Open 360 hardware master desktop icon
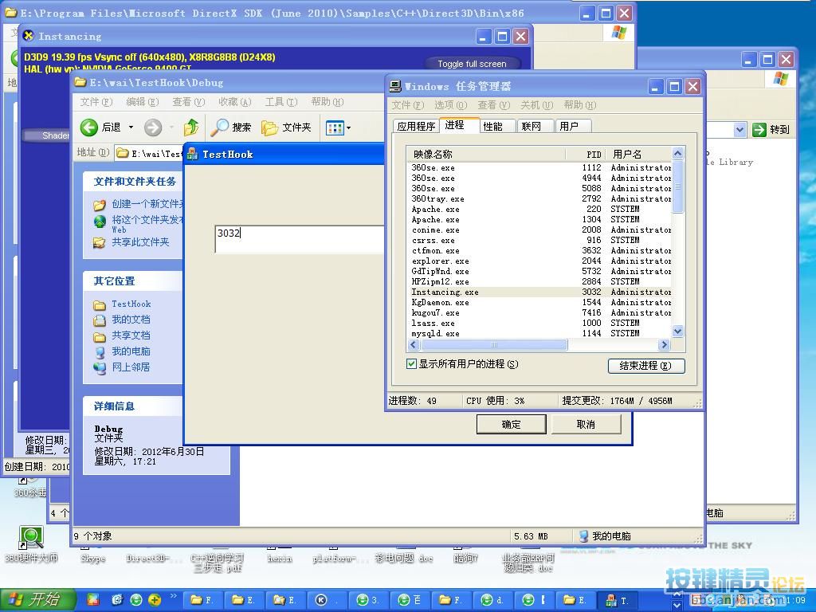This screenshot has height=612, width=816. click(x=31, y=543)
